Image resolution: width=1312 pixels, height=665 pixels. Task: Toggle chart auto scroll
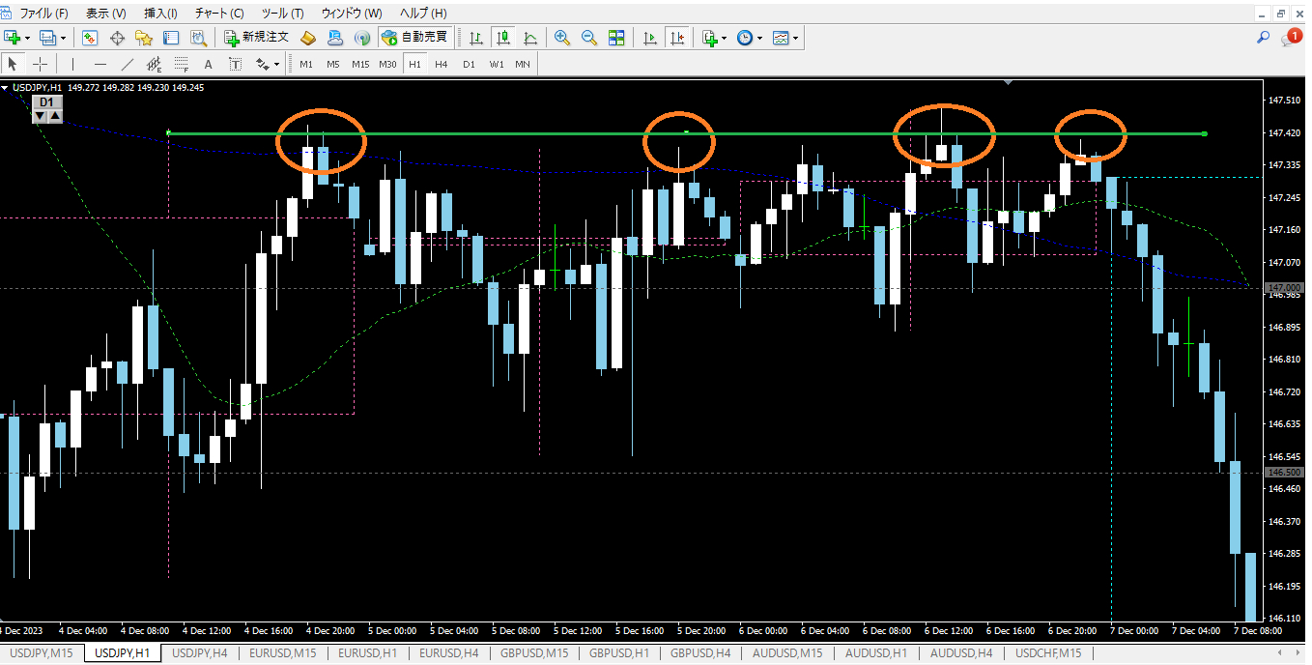coord(650,38)
